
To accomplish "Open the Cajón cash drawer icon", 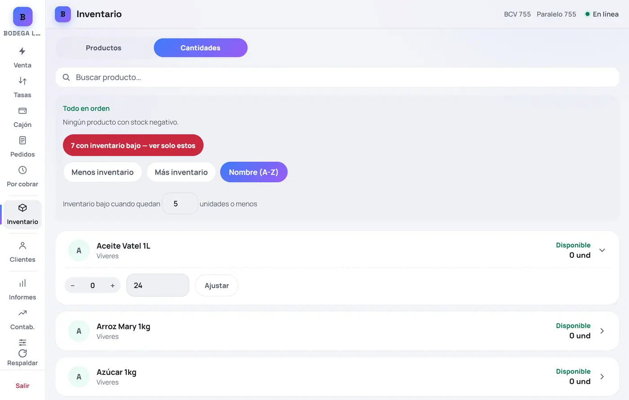I will pos(22,110).
